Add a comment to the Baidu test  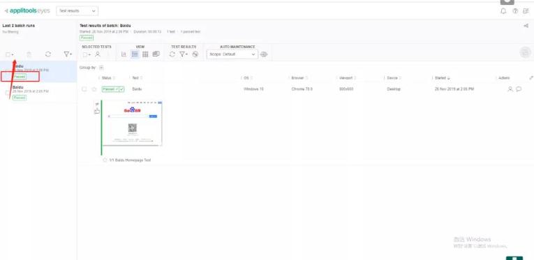click(519, 89)
